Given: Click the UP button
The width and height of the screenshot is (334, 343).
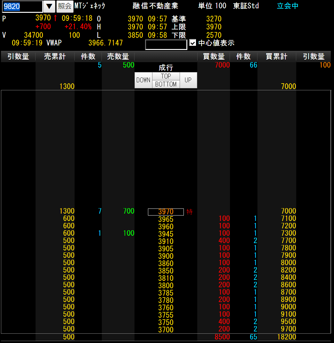Looking at the screenshot, I should [x=188, y=80].
